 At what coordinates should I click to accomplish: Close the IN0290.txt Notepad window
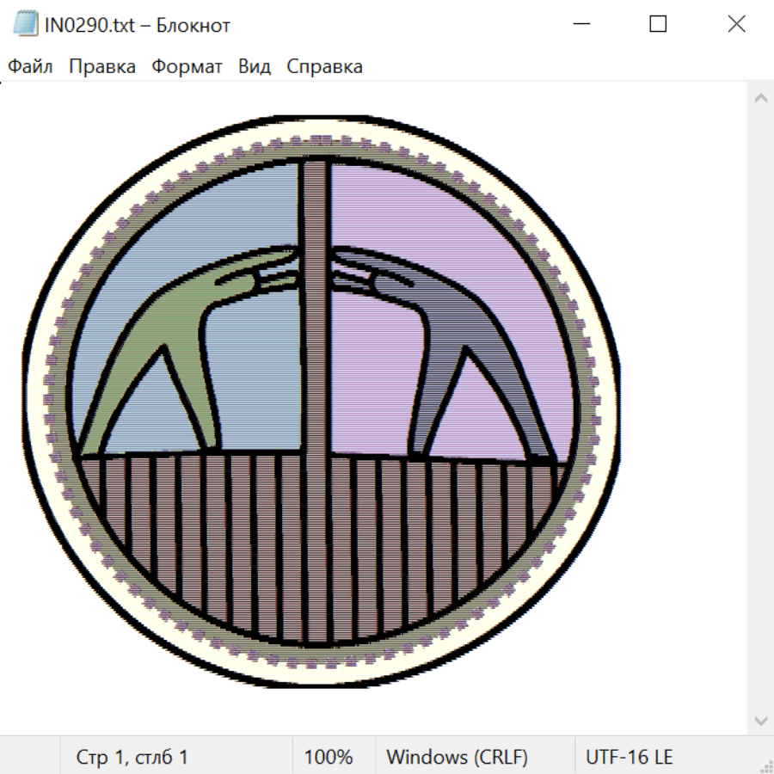coord(736,25)
